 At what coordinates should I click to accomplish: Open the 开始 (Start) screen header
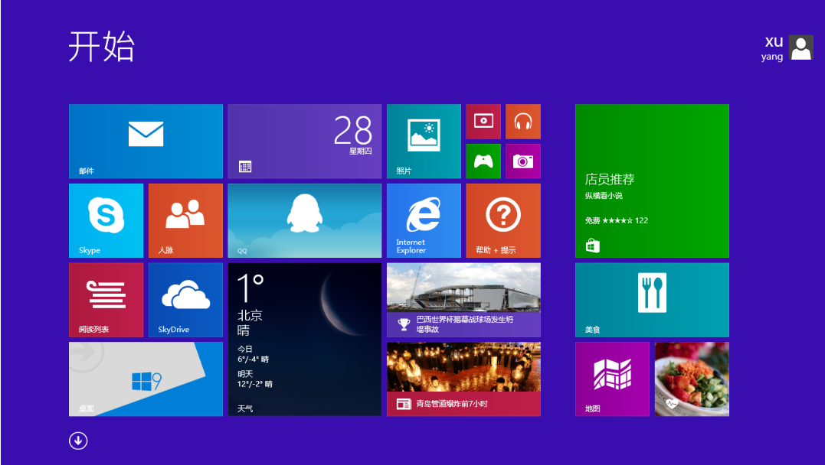pyautogui.click(x=100, y=47)
